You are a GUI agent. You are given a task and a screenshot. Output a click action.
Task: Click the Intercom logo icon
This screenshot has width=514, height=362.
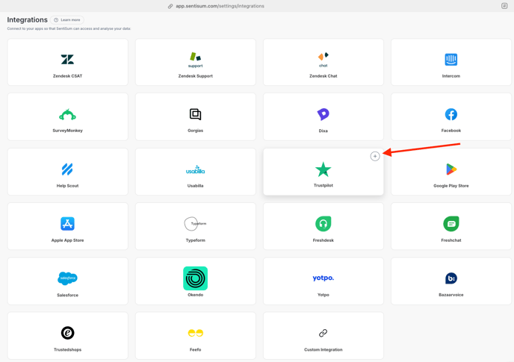pyautogui.click(x=451, y=60)
